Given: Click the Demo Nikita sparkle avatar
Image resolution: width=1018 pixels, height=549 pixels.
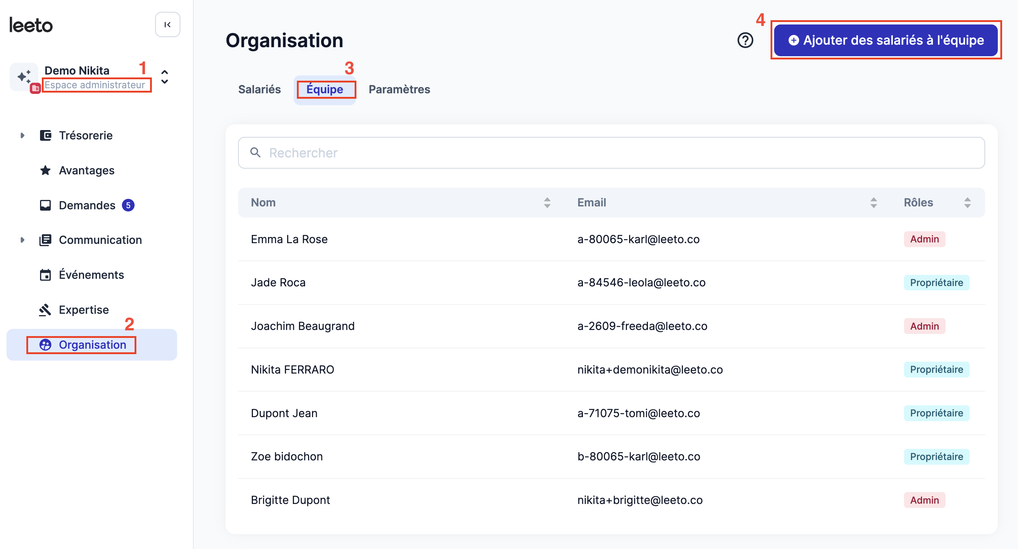Looking at the screenshot, I should click(24, 77).
